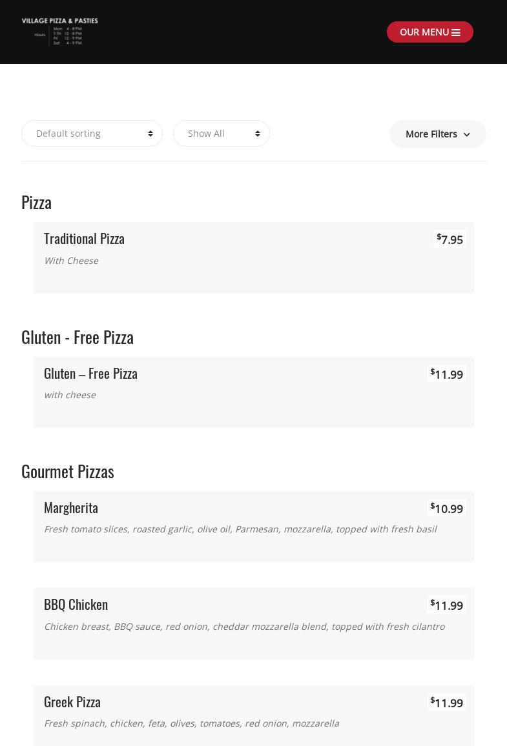Viewport: 507px width, 746px height.
Task: Click the BBQ Chicken $11.99 price
Action: (446, 605)
